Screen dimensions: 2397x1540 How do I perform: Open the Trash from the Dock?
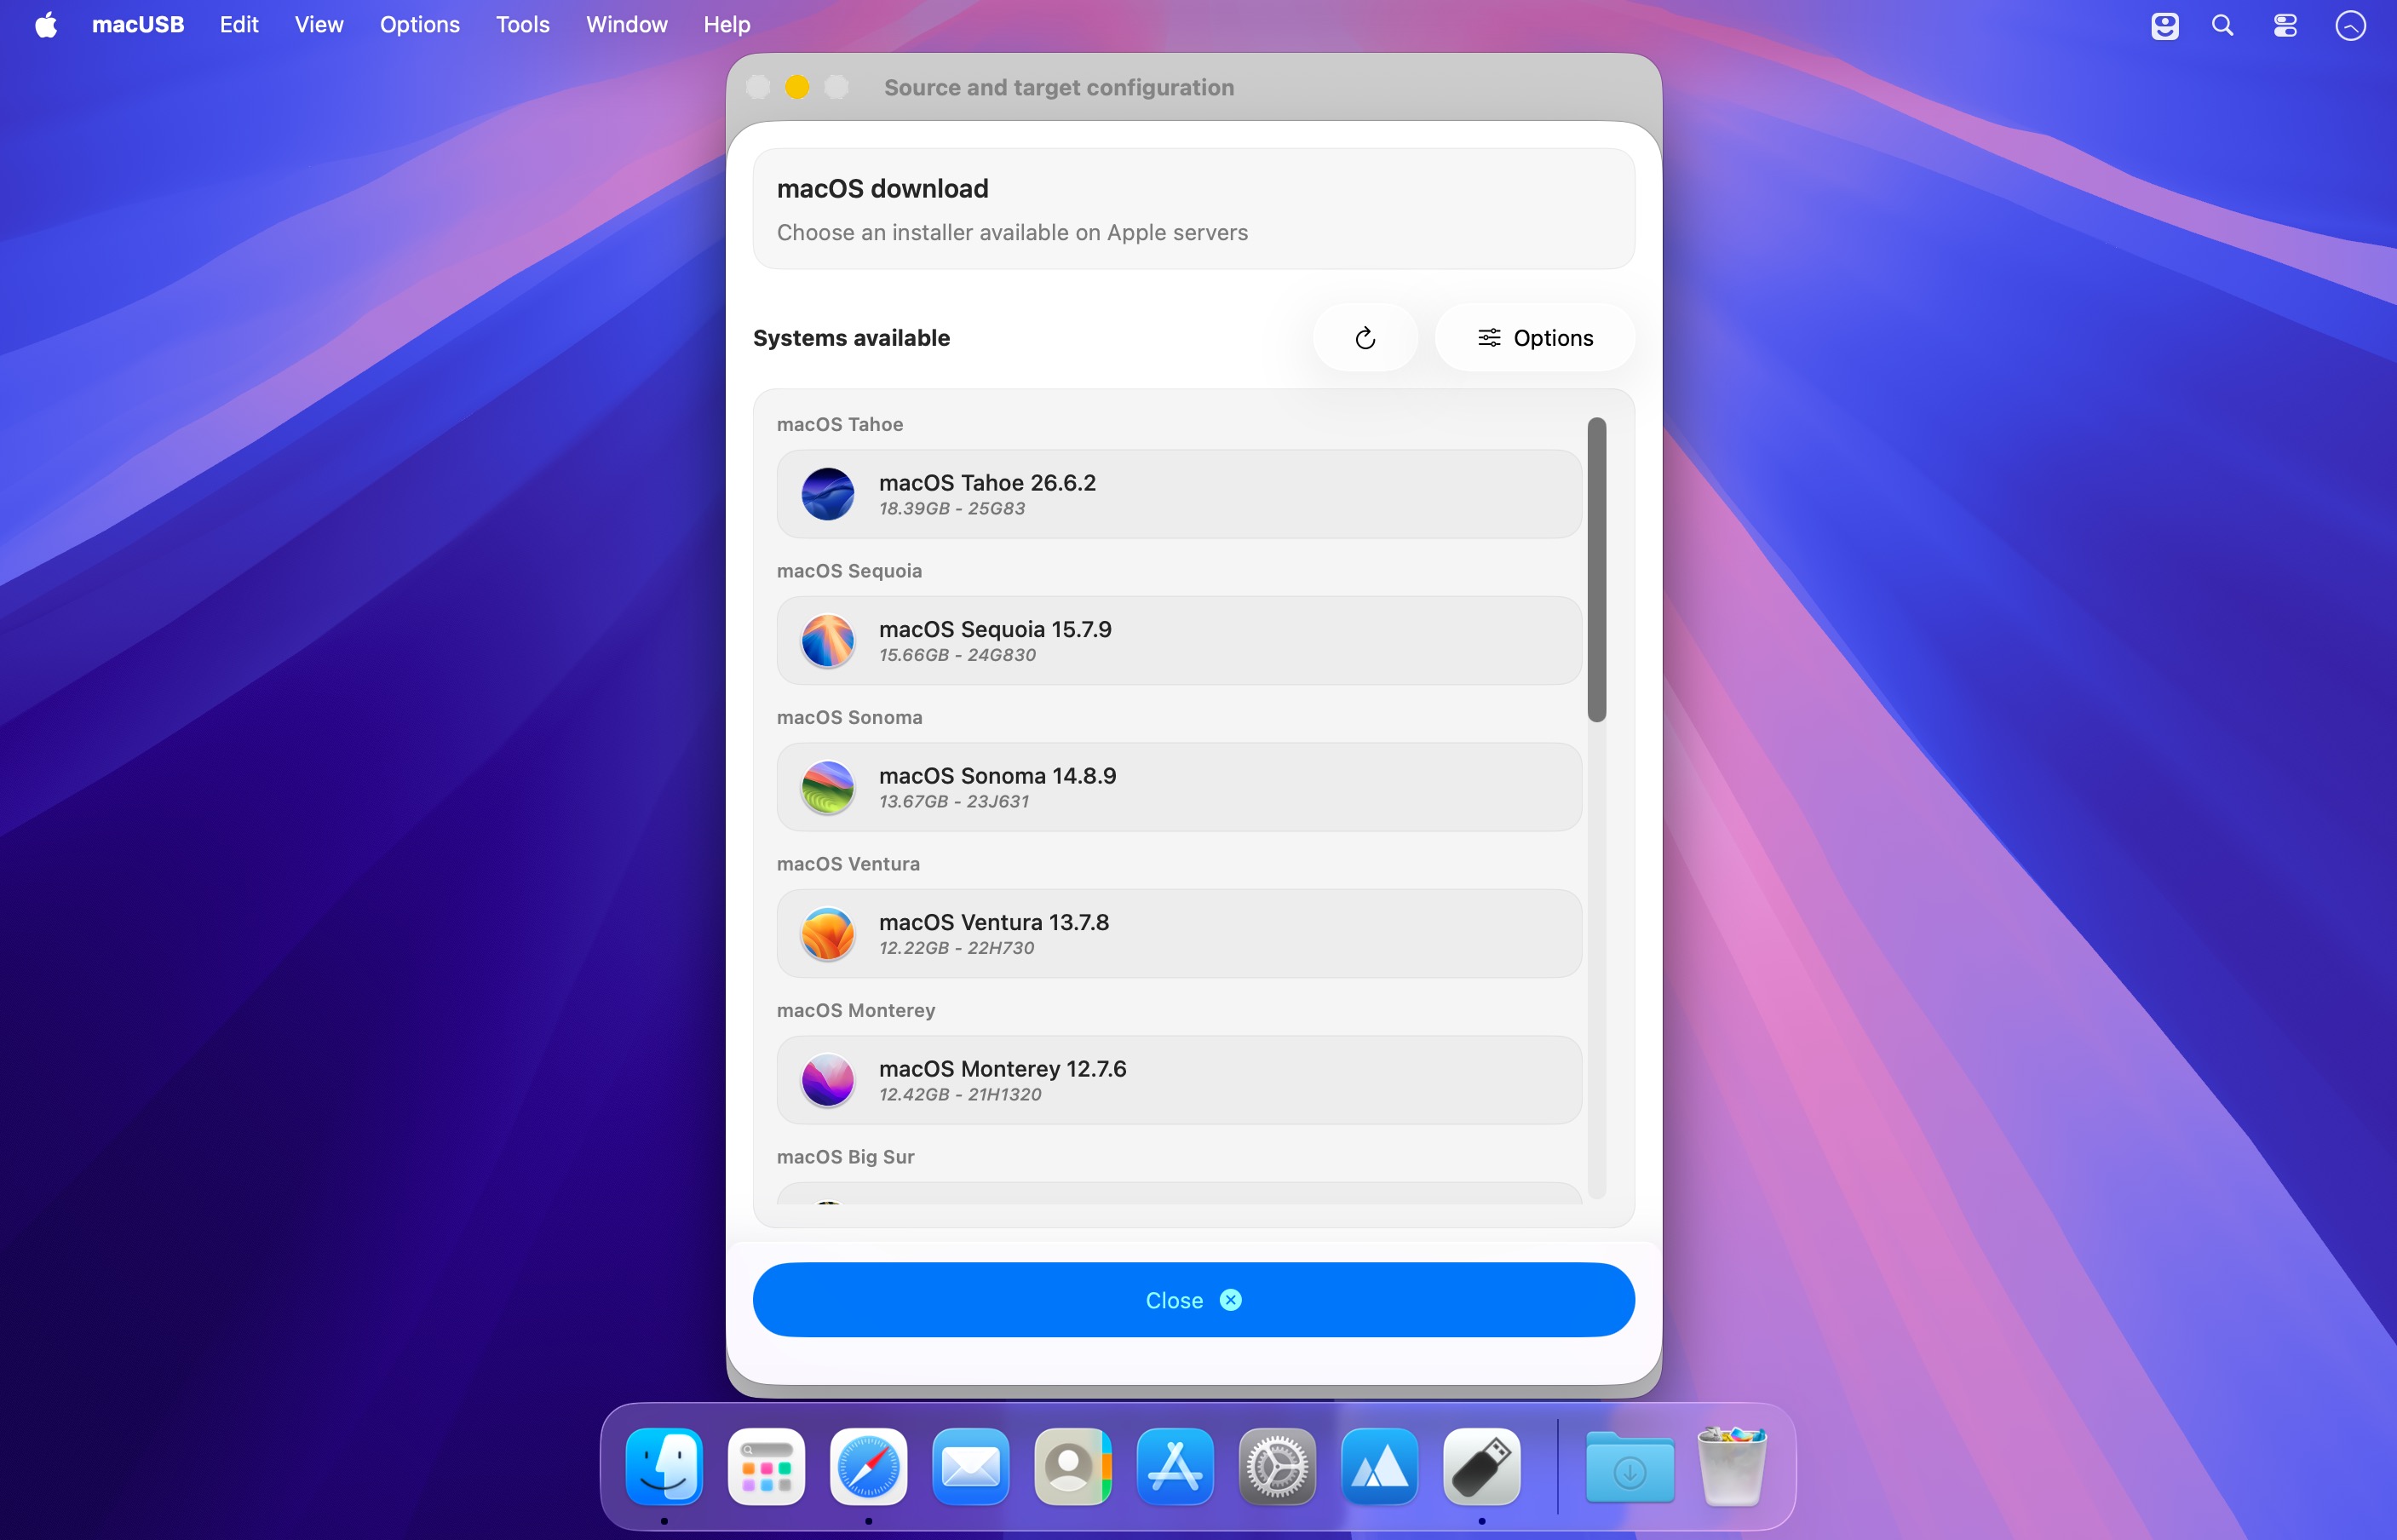click(1732, 1466)
